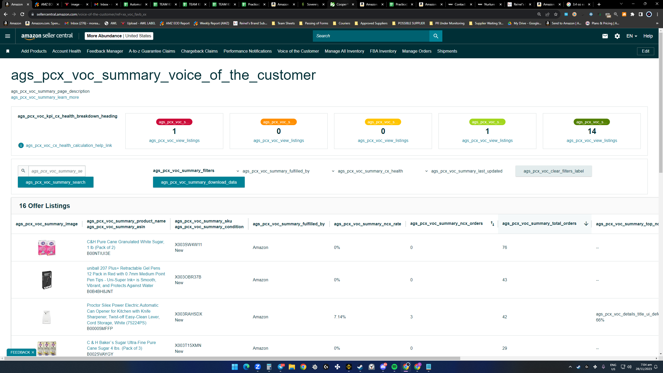663x373 pixels.
Task: Open Feedback Manager menu item
Action: click(105, 51)
